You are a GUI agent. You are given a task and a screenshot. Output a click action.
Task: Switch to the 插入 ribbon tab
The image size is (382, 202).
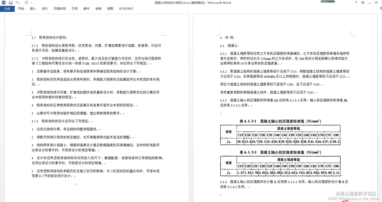pos(33,8)
